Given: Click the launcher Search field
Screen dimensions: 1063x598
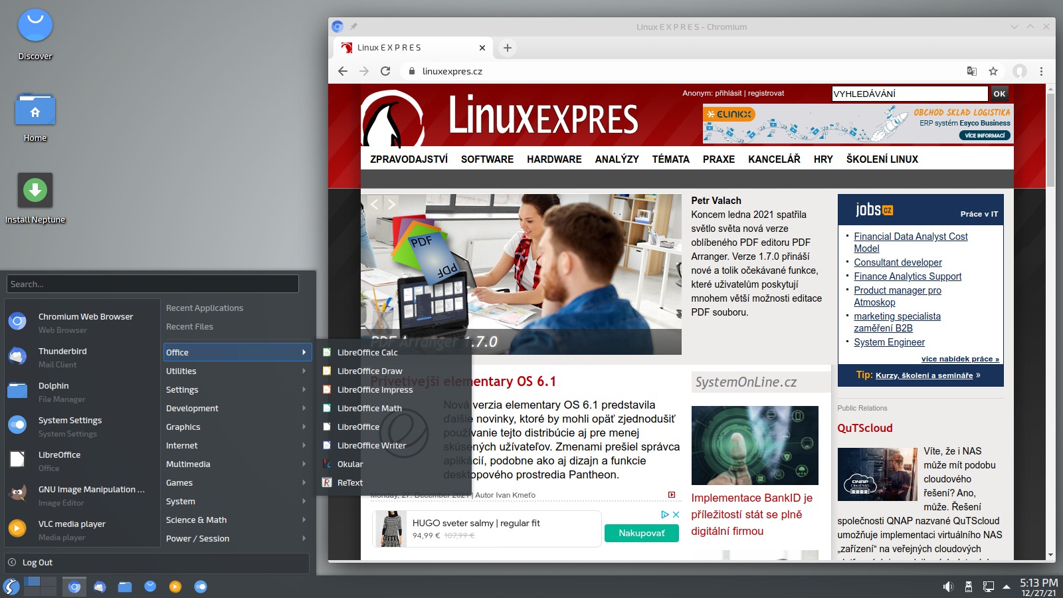Looking at the screenshot, I should click(x=153, y=284).
